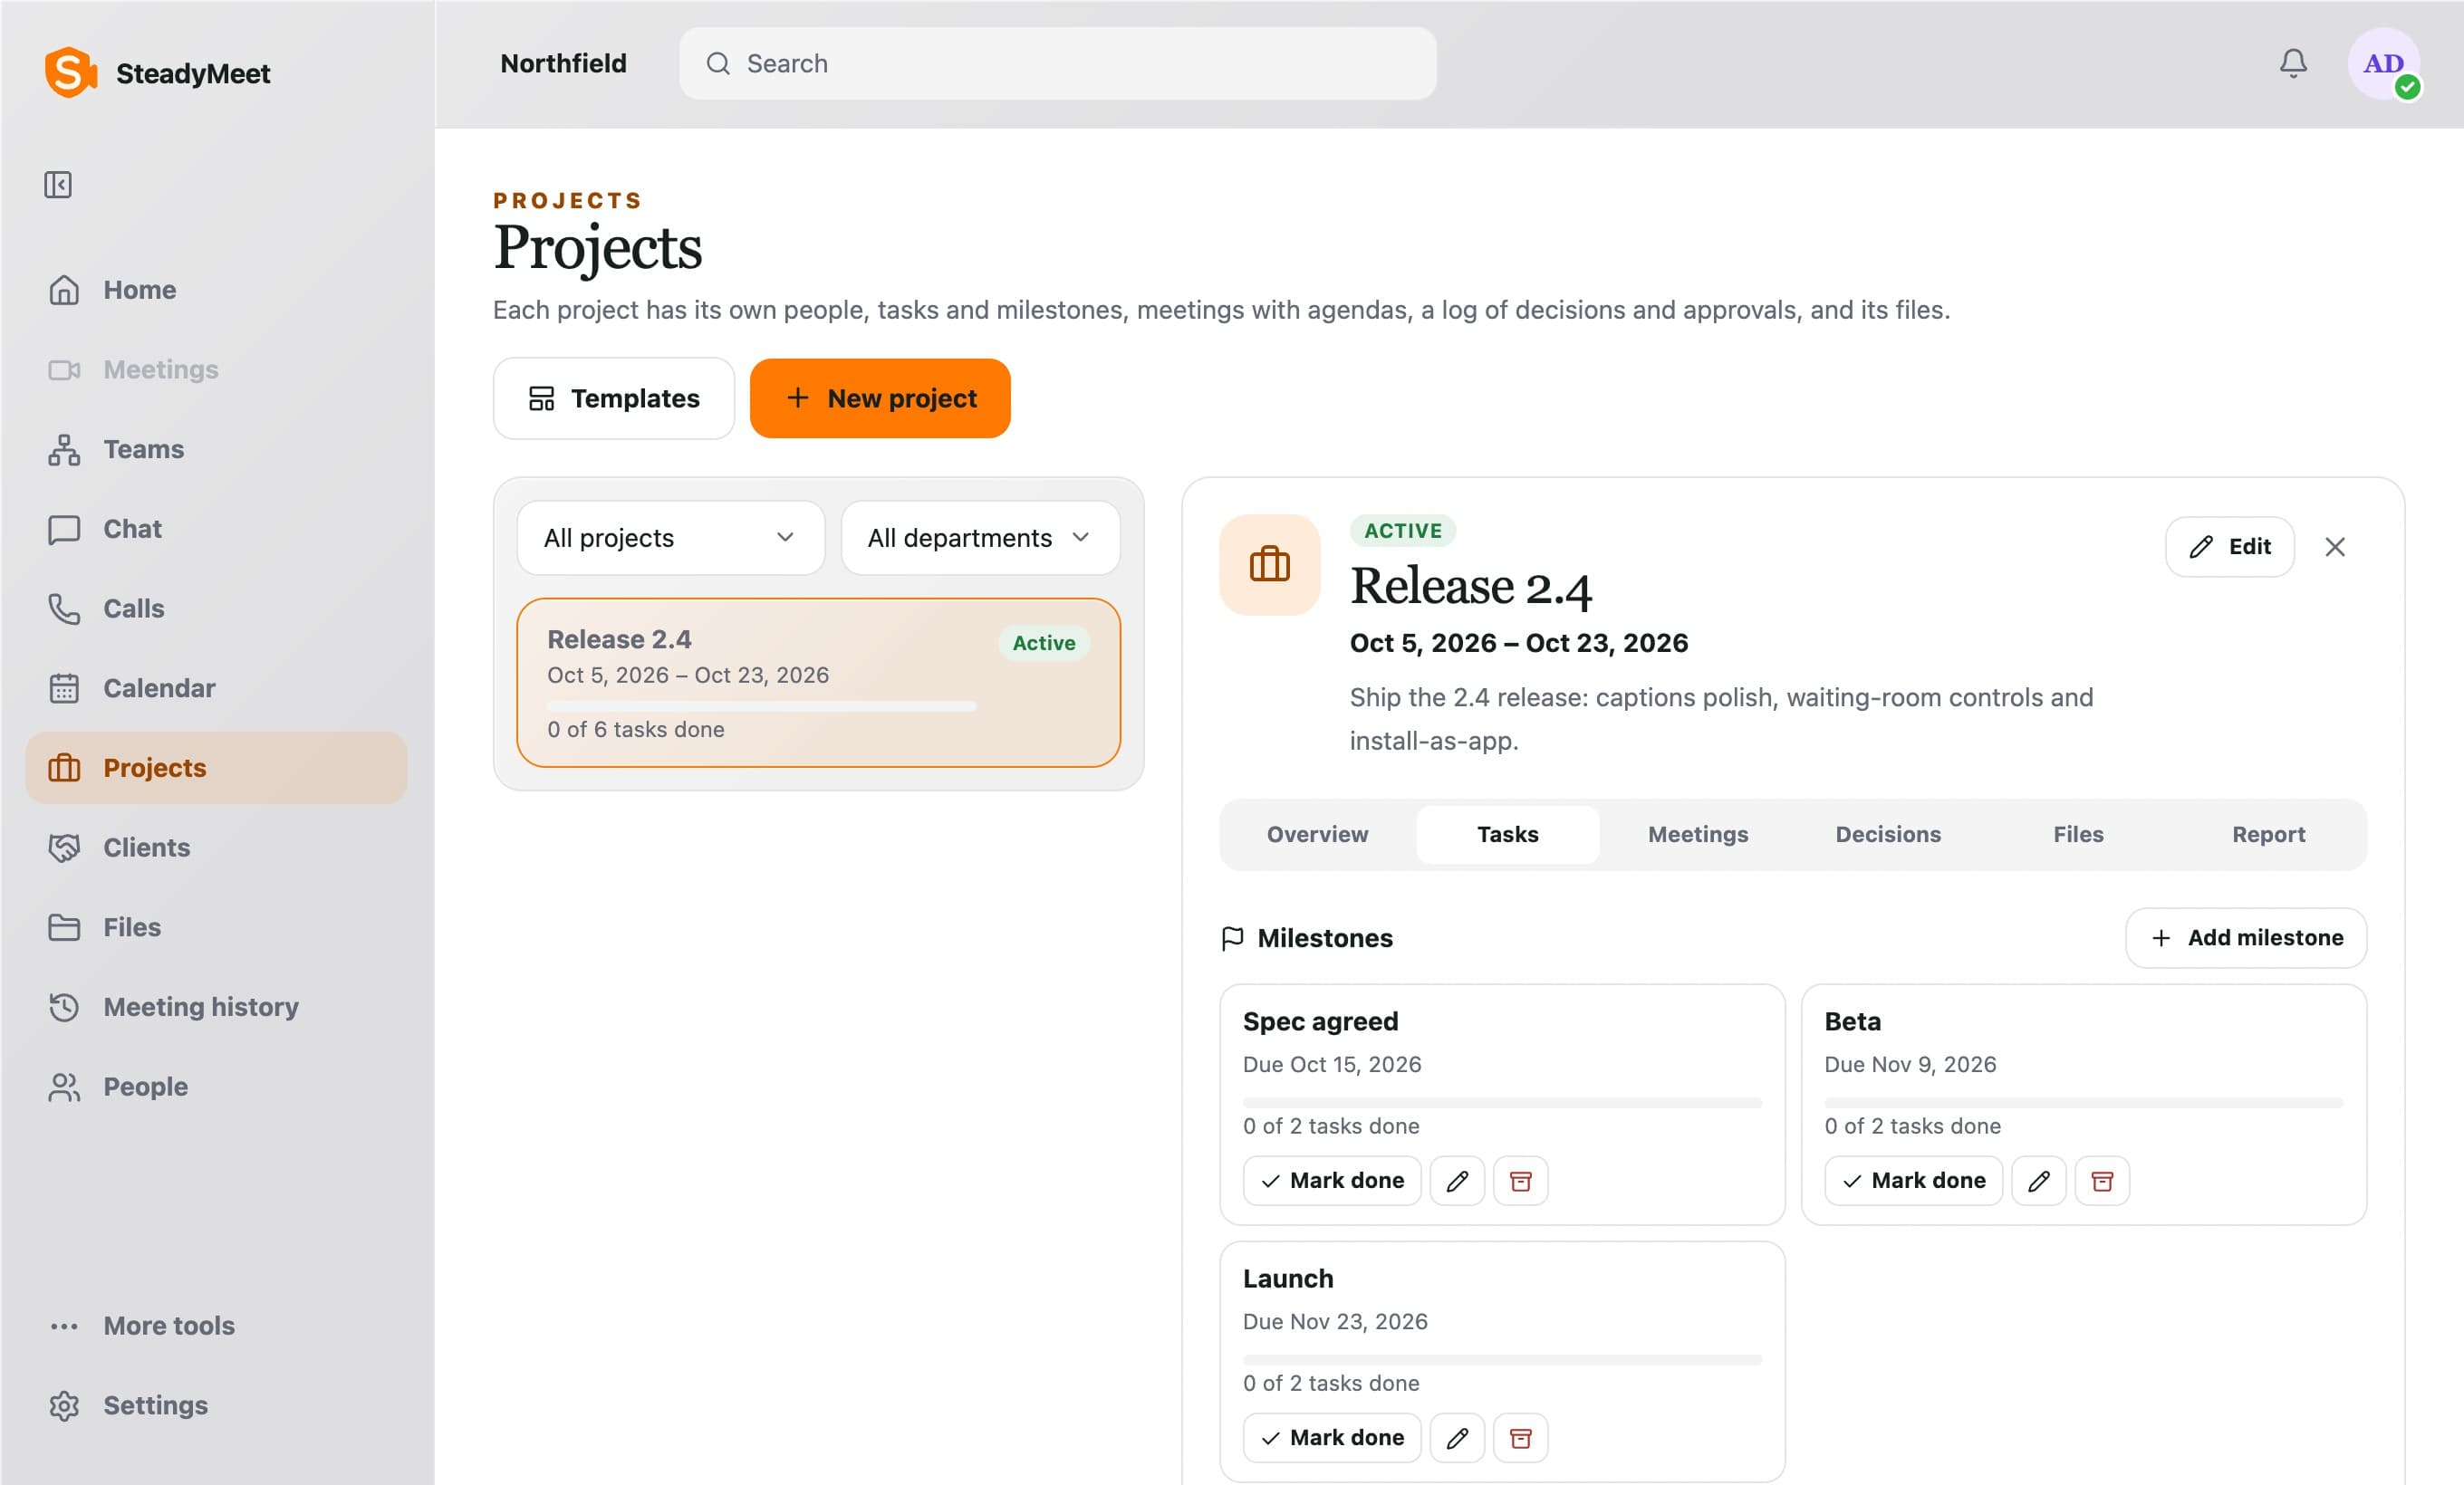The height and width of the screenshot is (1485, 2464).
Task: Click Edit for Release 2.4
Action: pyautogui.click(x=2229, y=547)
